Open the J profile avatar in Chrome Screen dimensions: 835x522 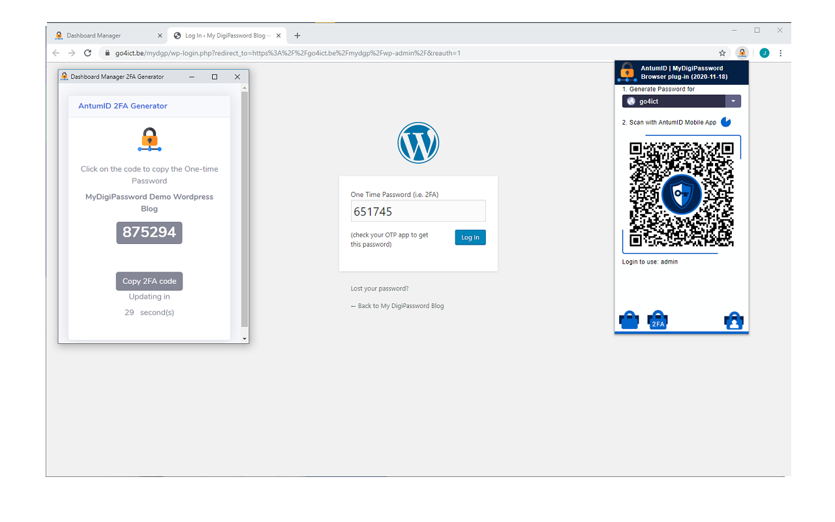(764, 53)
